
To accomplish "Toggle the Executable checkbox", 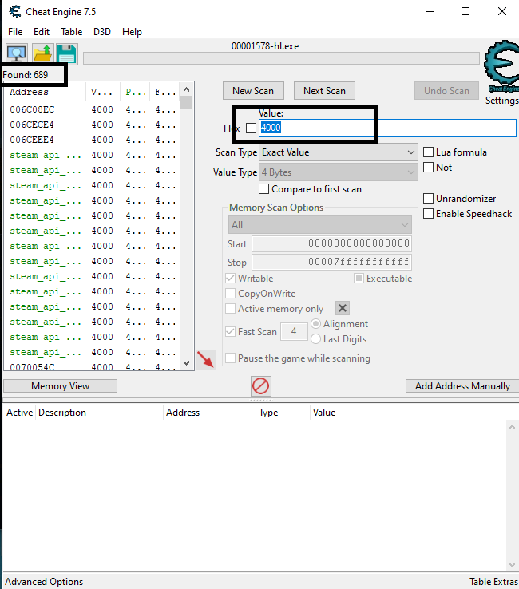I will point(359,279).
